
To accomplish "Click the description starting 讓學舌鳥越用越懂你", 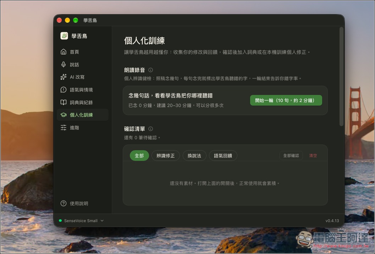I will click(217, 52).
